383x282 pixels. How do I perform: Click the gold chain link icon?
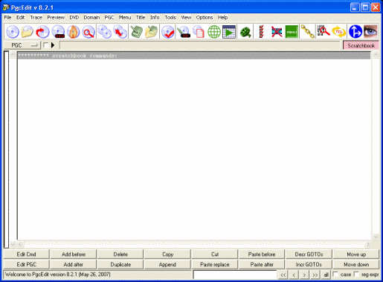(x=308, y=32)
